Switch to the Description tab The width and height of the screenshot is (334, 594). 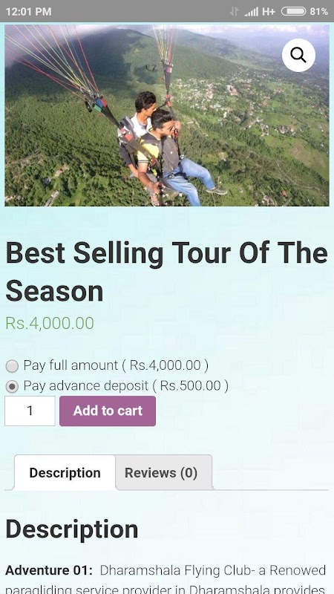click(65, 473)
